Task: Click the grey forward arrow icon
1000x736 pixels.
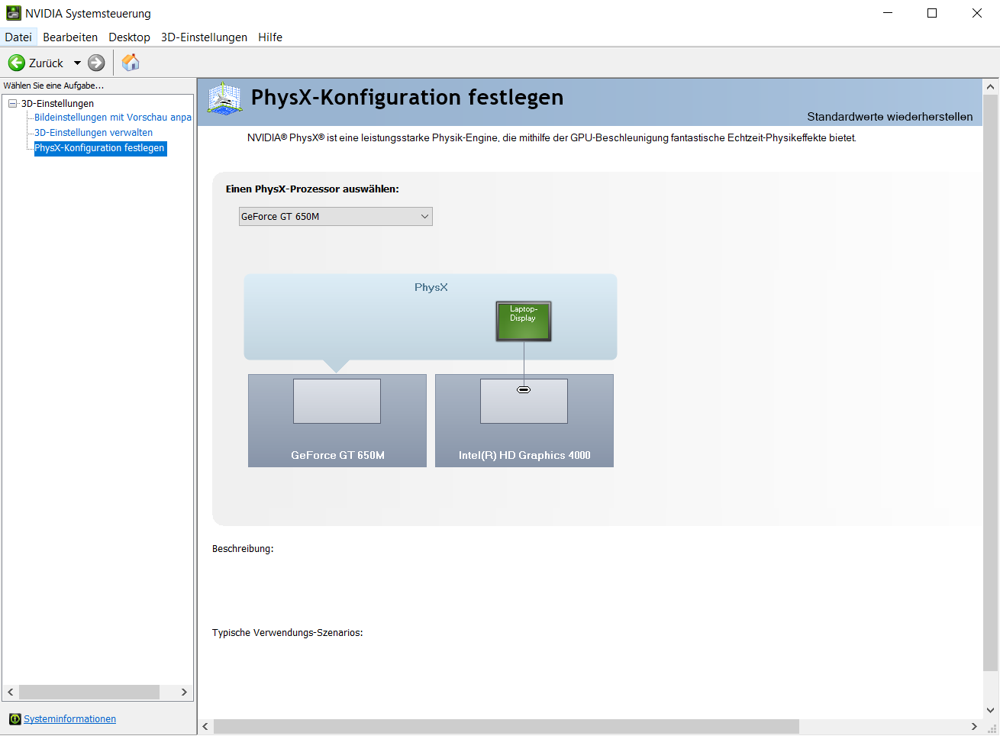Action: pos(96,63)
